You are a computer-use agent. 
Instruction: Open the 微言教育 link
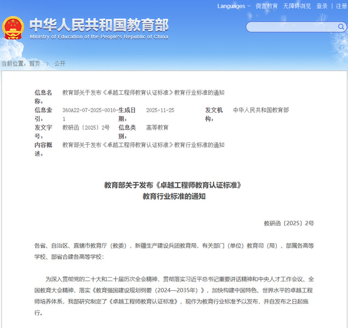(x=267, y=6)
